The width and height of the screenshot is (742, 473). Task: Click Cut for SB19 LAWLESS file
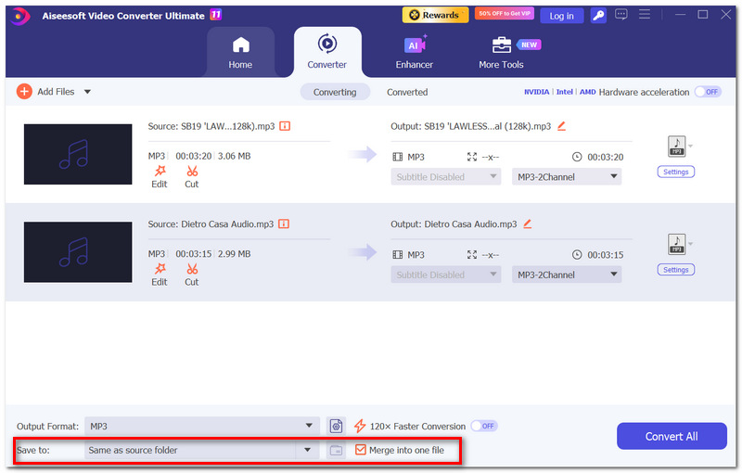point(192,177)
